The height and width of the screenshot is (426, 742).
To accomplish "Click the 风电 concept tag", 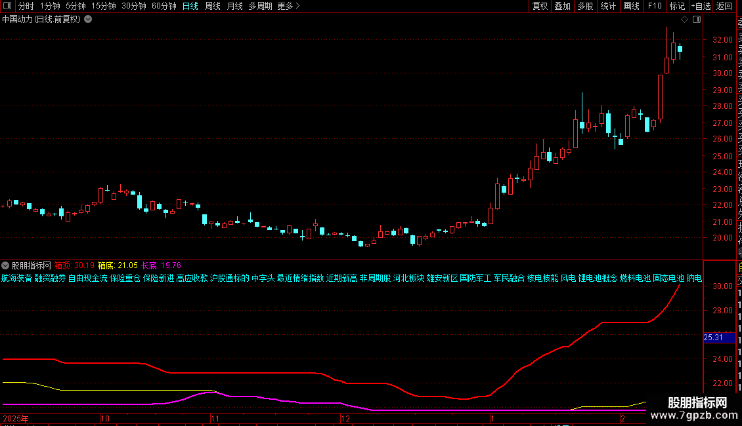I will click(569, 278).
